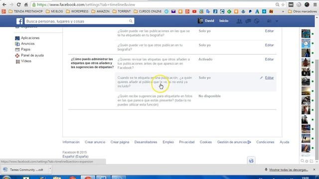Click the purple envelope bookmark icon

tap(173, 11)
